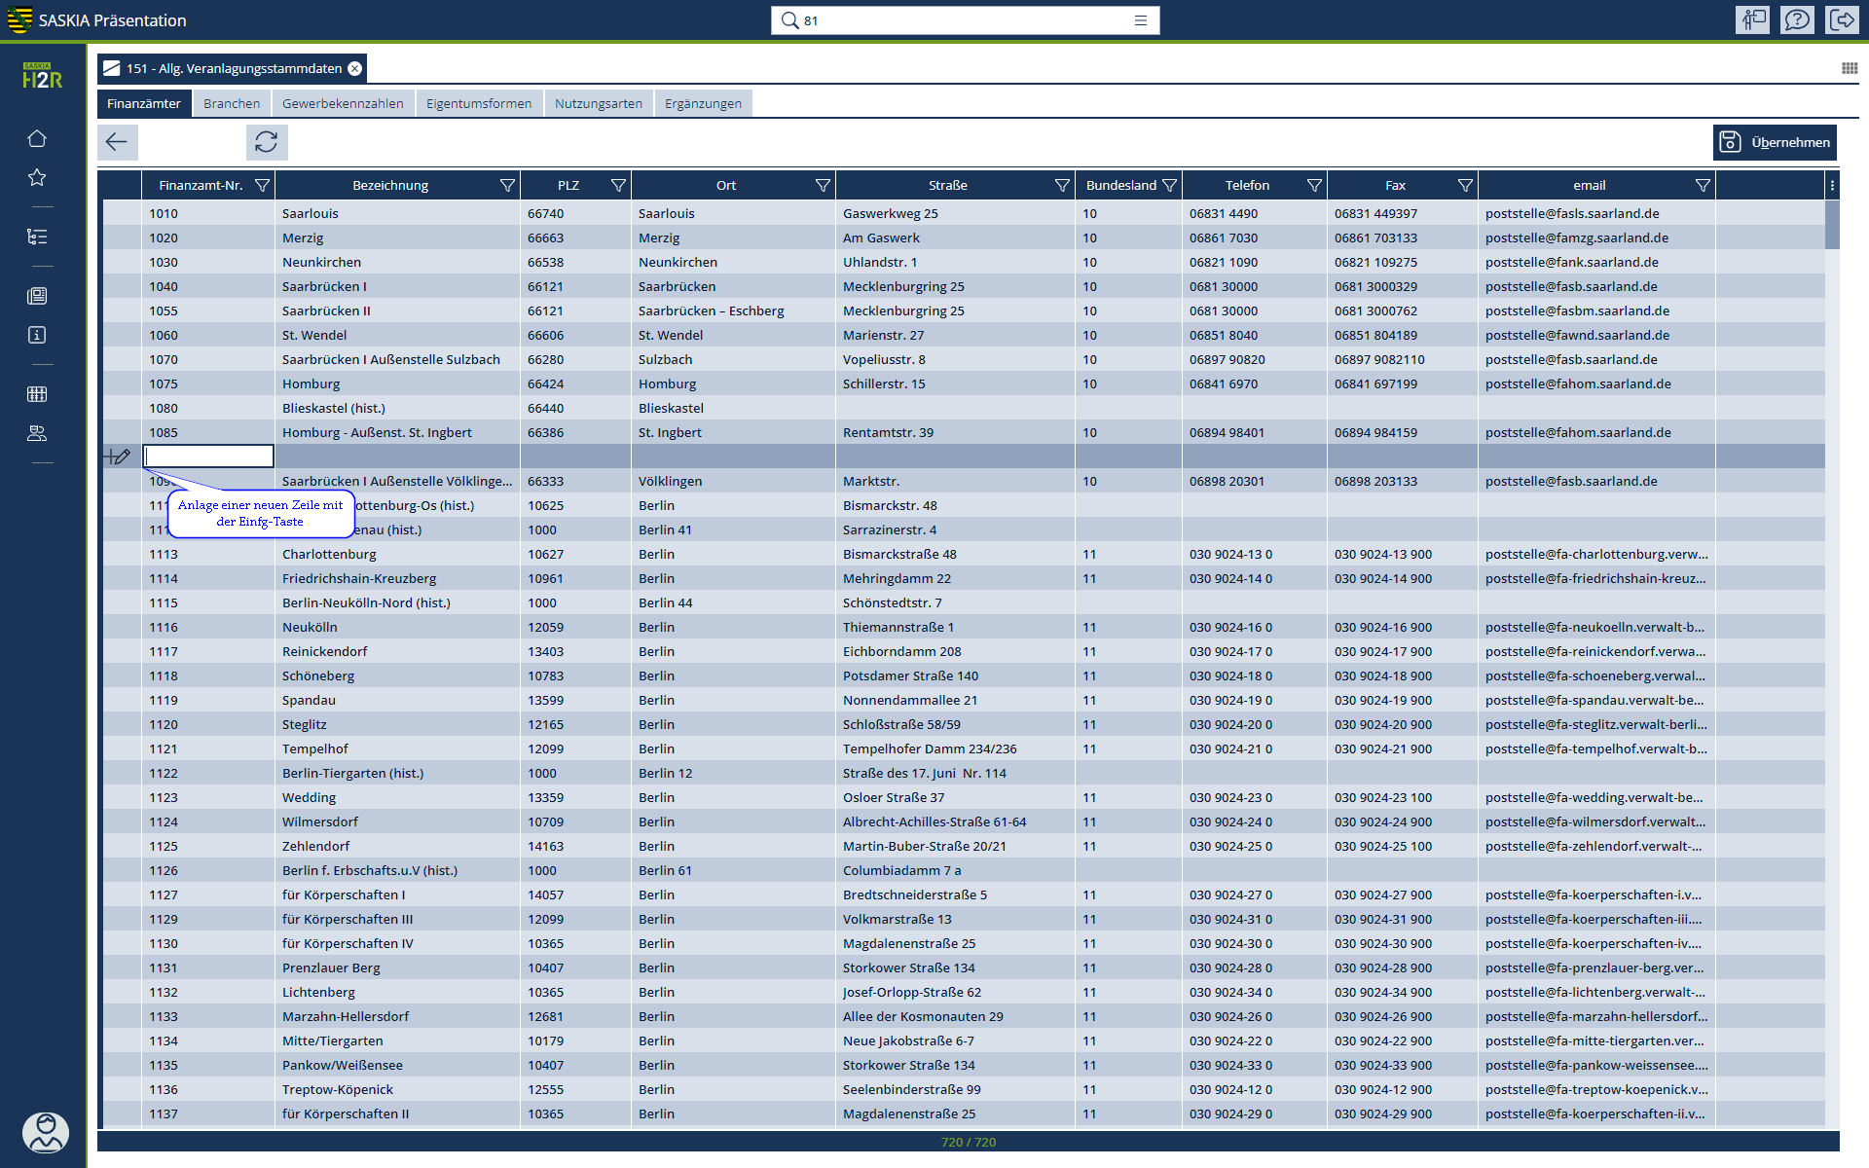This screenshot has height=1168, width=1869.
Task: Refresh the table with reload icon
Action: (266, 142)
